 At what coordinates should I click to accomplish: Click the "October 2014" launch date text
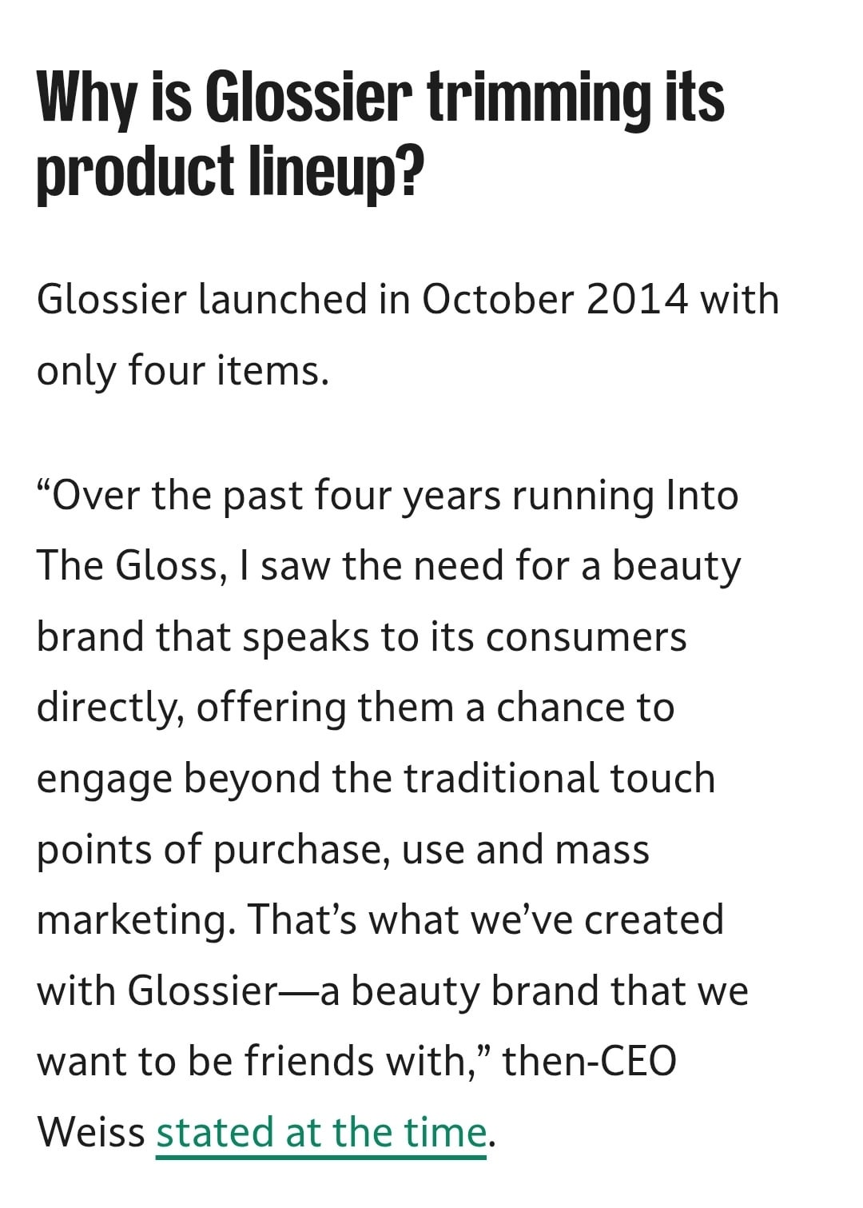click(x=555, y=300)
